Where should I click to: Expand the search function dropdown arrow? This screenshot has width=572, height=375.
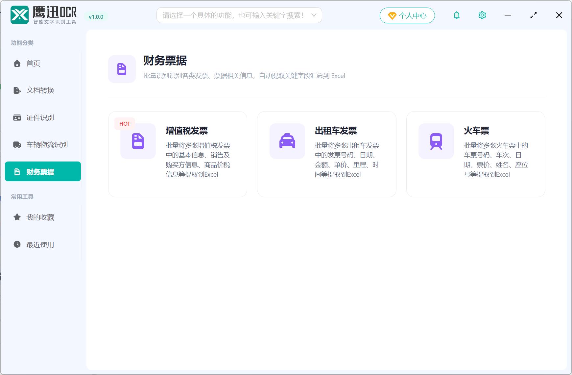coord(314,15)
